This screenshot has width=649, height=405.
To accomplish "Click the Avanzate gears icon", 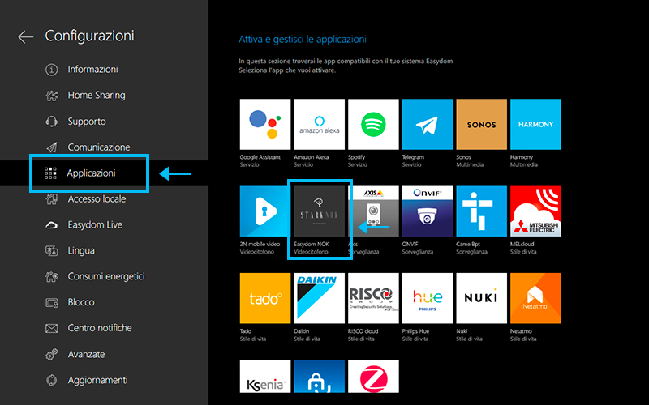I will click(51, 355).
